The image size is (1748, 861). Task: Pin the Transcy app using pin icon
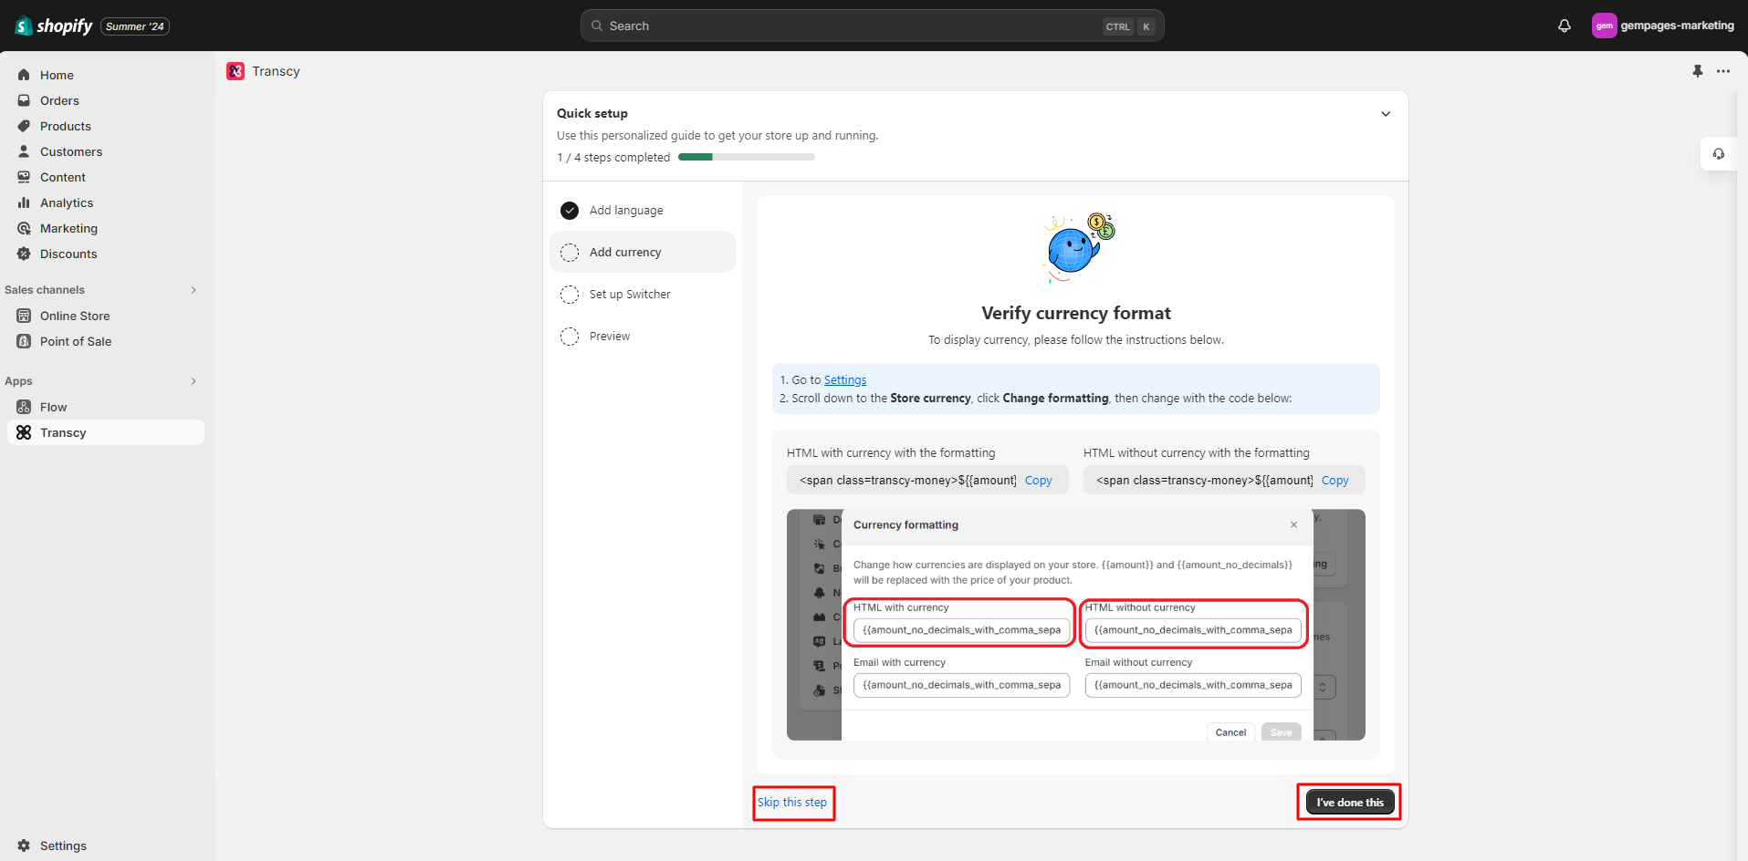(1697, 71)
